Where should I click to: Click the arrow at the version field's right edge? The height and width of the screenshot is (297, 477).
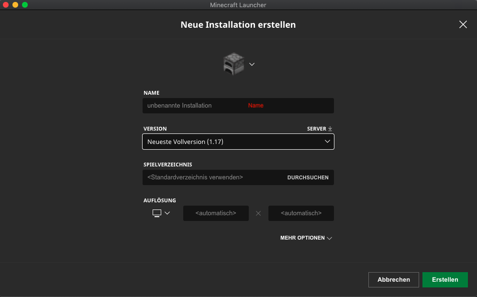tap(327, 142)
